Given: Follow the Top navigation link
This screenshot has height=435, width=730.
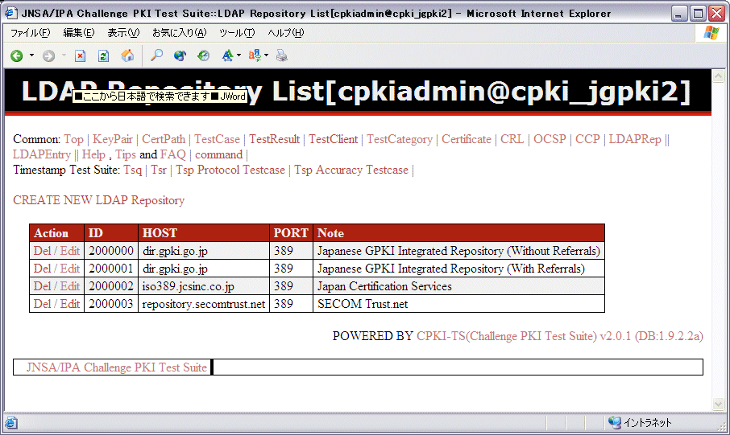Looking at the screenshot, I should click(73, 139).
